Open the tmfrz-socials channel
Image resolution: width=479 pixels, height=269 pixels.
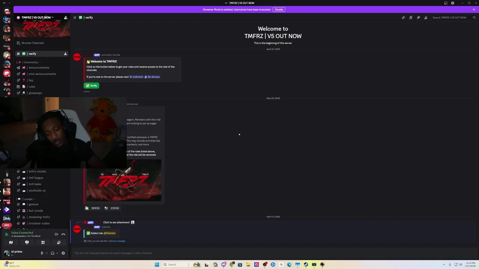click(x=42, y=171)
